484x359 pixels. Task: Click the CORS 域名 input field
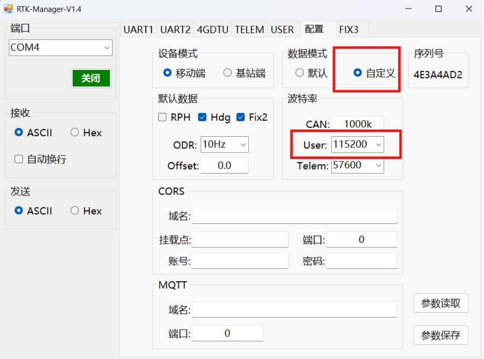point(294,216)
